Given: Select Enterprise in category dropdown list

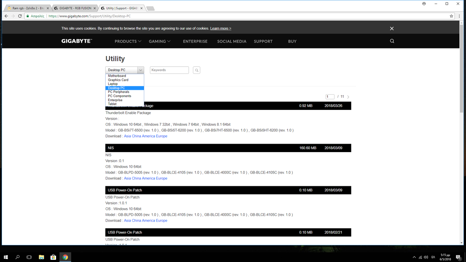Looking at the screenshot, I should [x=125, y=100].
